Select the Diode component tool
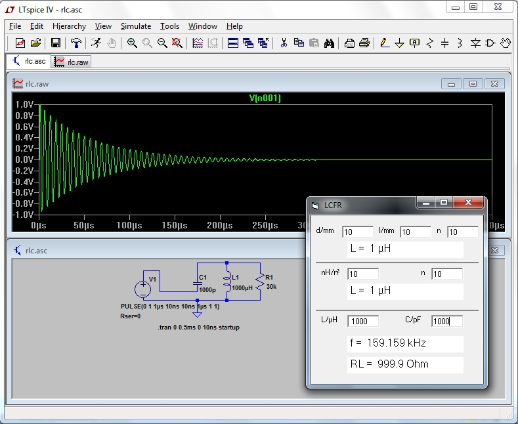The image size is (518, 424). [x=475, y=43]
